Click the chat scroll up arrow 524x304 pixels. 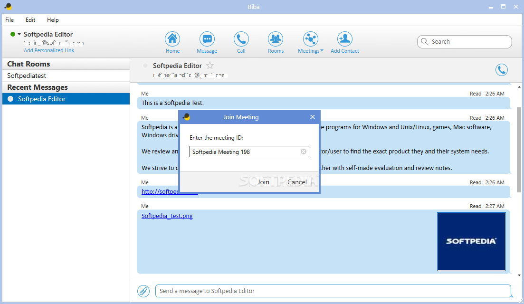click(519, 87)
